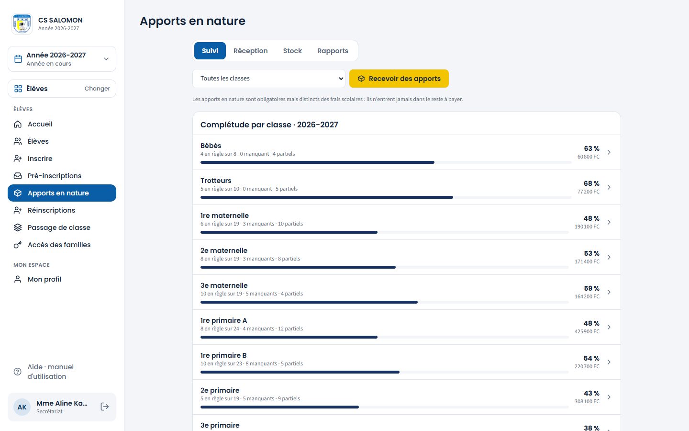Viewport: 689px width, 431px height.
Task: Click the user icon beside Mon profil
Action: (x=18, y=279)
